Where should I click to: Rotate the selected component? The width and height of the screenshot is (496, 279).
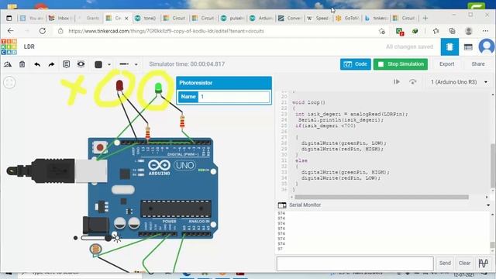(8, 64)
